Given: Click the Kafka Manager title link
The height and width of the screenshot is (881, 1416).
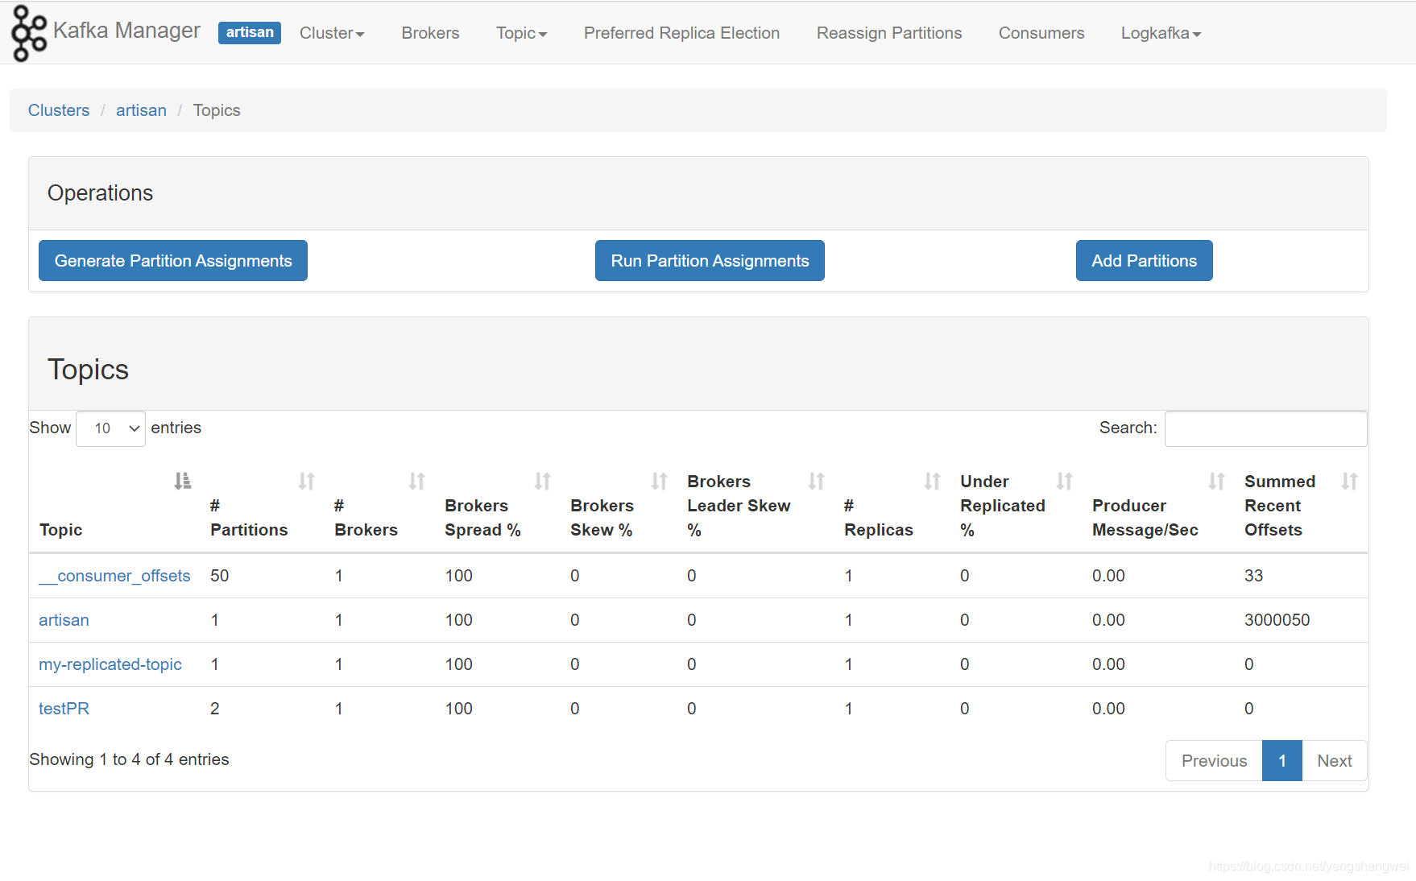Looking at the screenshot, I should click(126, 31).
